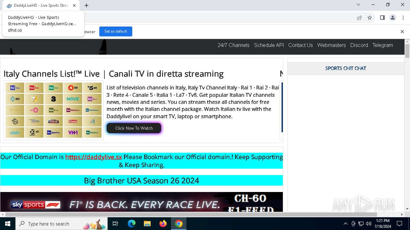Screen dimensions: 410x230
Task: Launch Firefox from taskbar
Action: tap(163, 224)
